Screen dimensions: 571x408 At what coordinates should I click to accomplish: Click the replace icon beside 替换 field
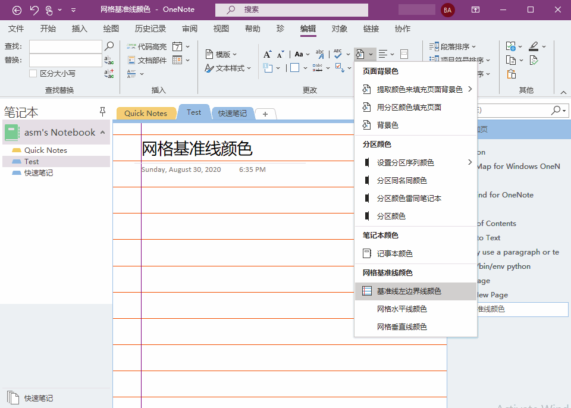click(109, 60)
